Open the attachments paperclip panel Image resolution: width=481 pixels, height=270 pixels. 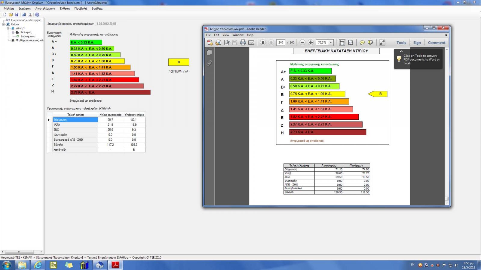pos(209,63)
